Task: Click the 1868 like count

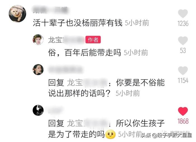Action: 183,121
